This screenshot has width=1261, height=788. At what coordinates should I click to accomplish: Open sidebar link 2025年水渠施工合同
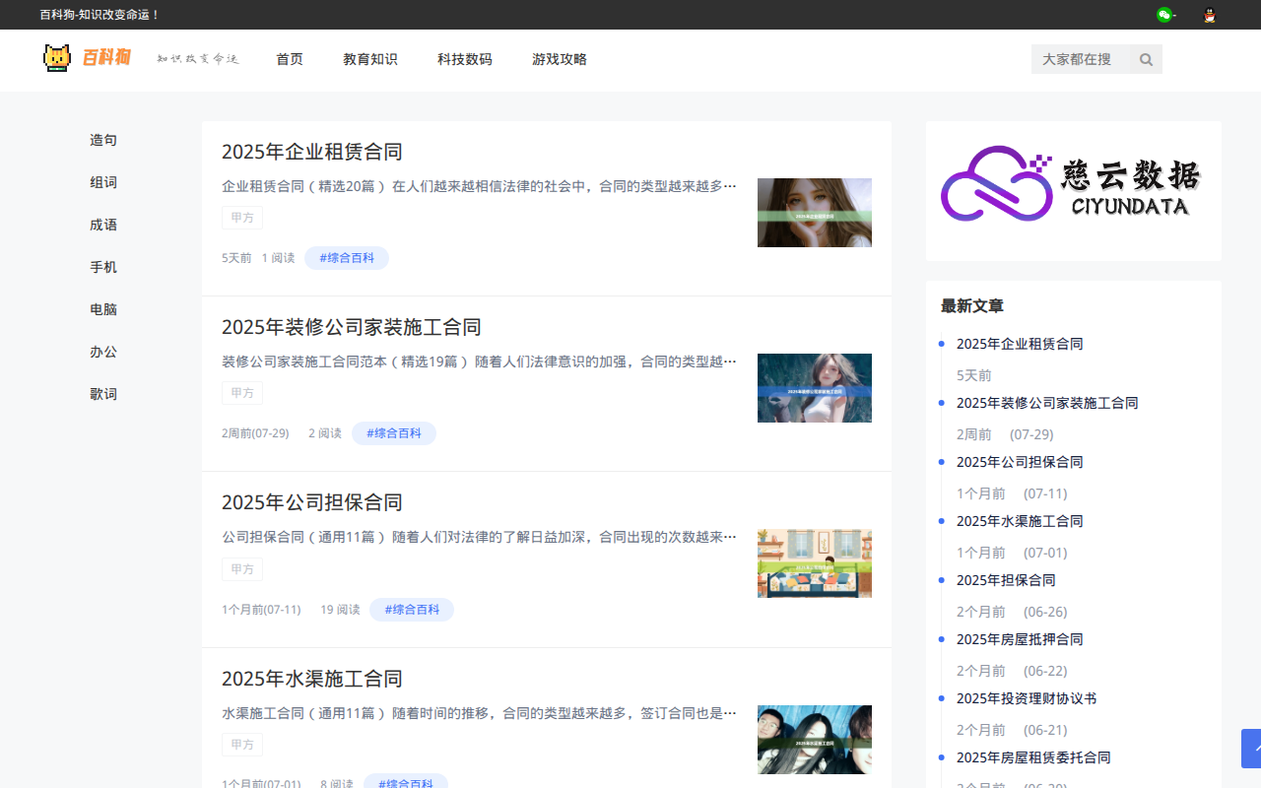pyautogui.click(x=1020, y=521)
